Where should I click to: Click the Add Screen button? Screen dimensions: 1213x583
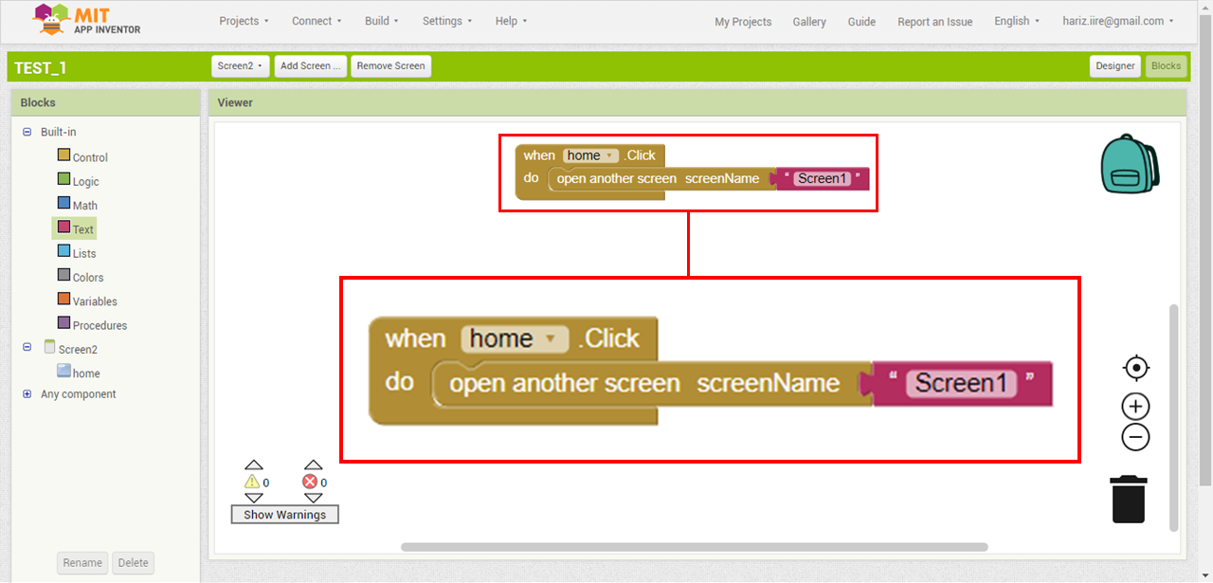(x=311, y=66)
